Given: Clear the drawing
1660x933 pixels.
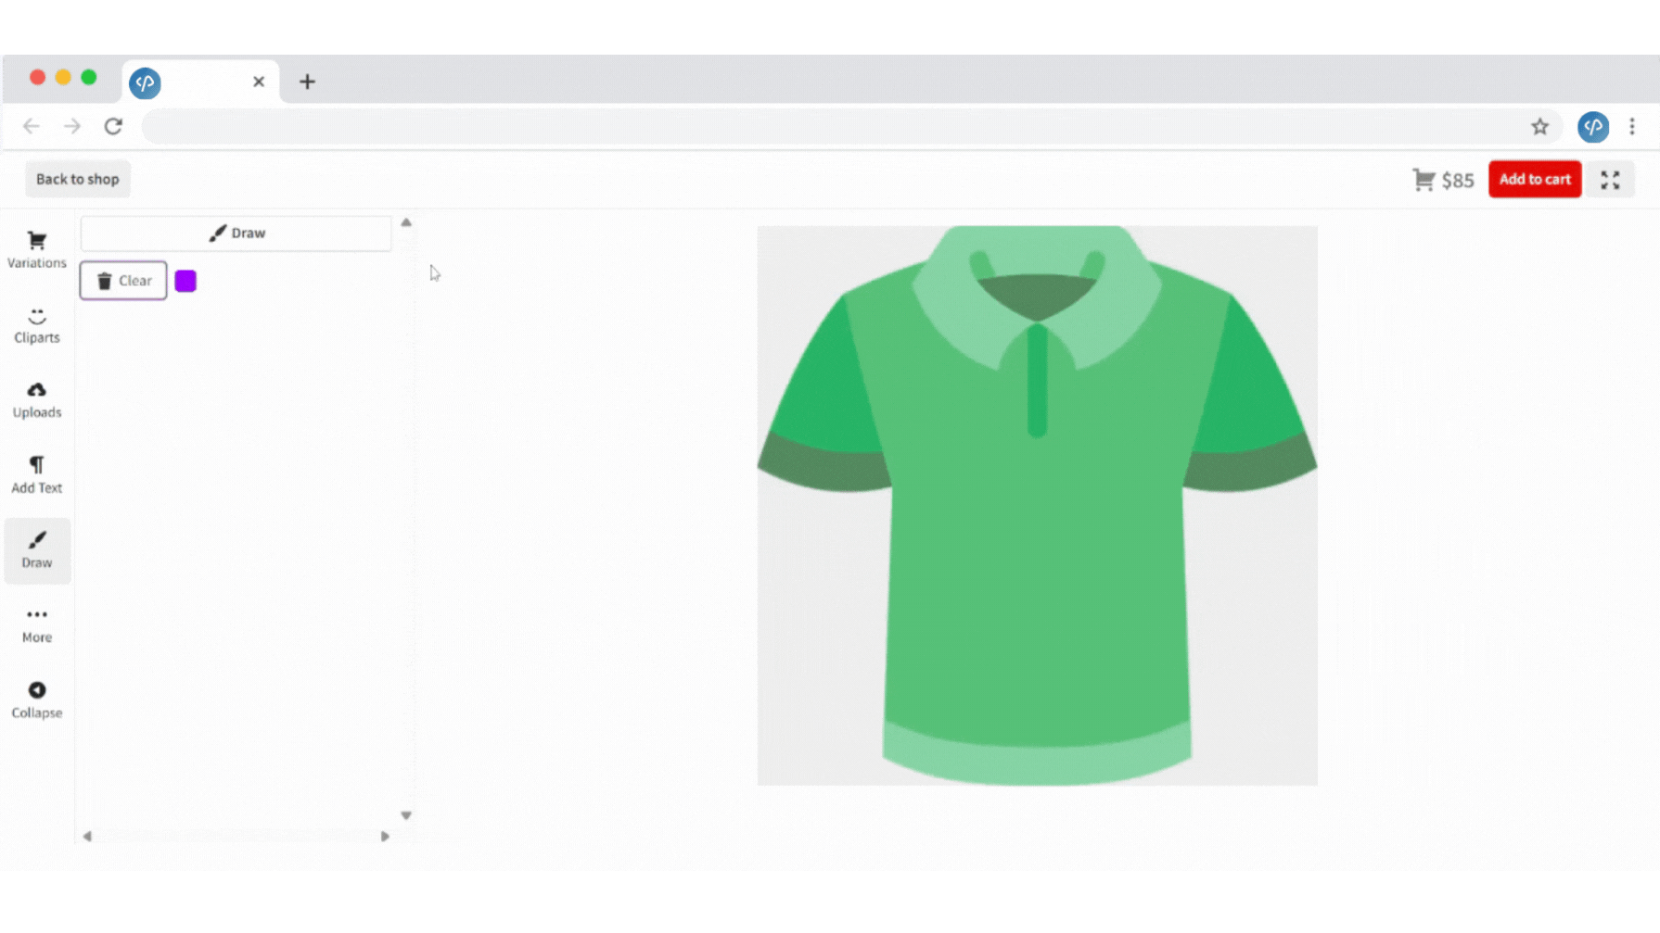Looking at the screenshot, I should [123, 281].
